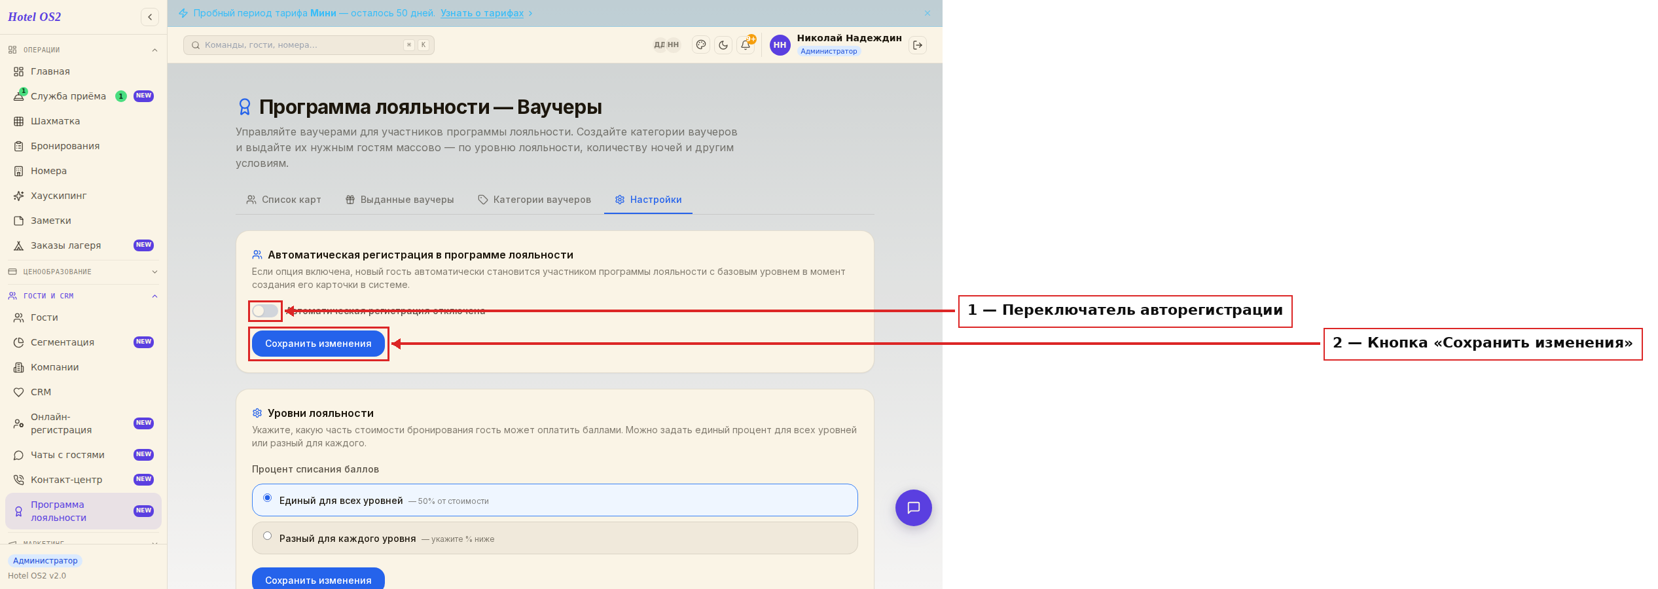The height and width of the screenshot is (589, 1658).
Task: Expand the Ценообразование sidebar group
Action: [x=83, y=272]
